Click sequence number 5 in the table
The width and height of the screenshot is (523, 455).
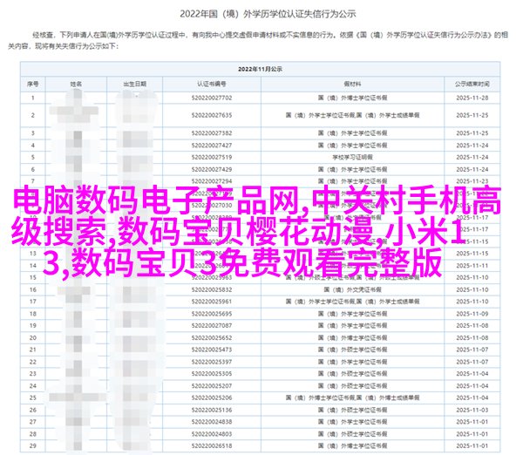(33, 157)
